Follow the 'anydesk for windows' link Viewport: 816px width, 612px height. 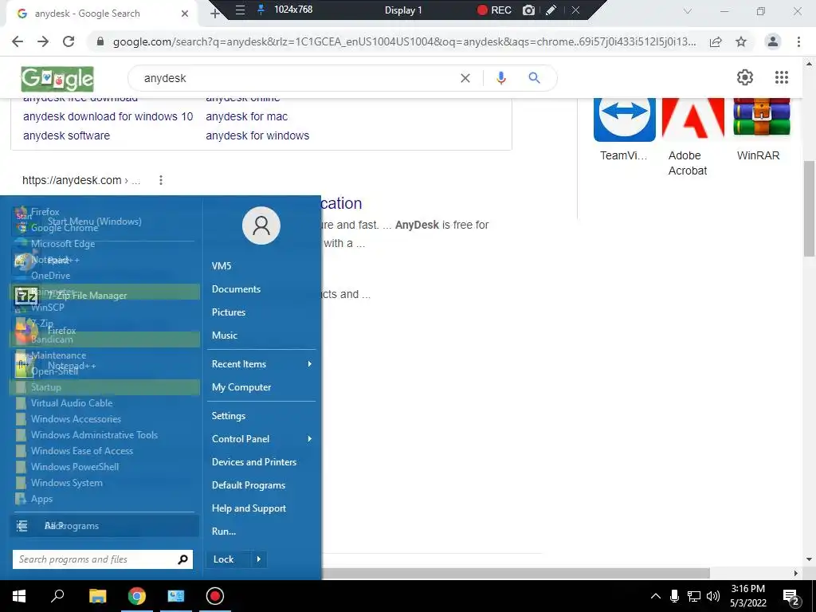257,135
